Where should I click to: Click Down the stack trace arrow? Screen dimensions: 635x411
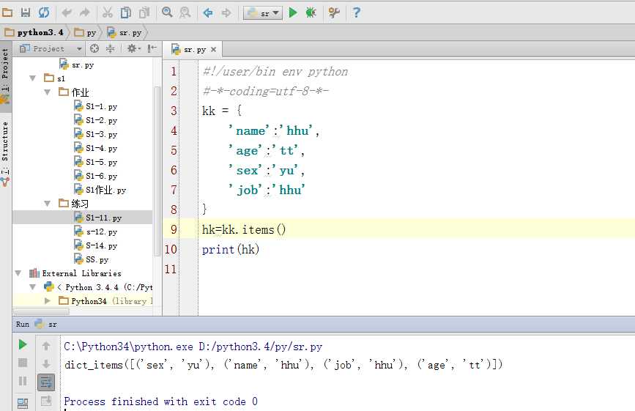[x=46, y=363]
